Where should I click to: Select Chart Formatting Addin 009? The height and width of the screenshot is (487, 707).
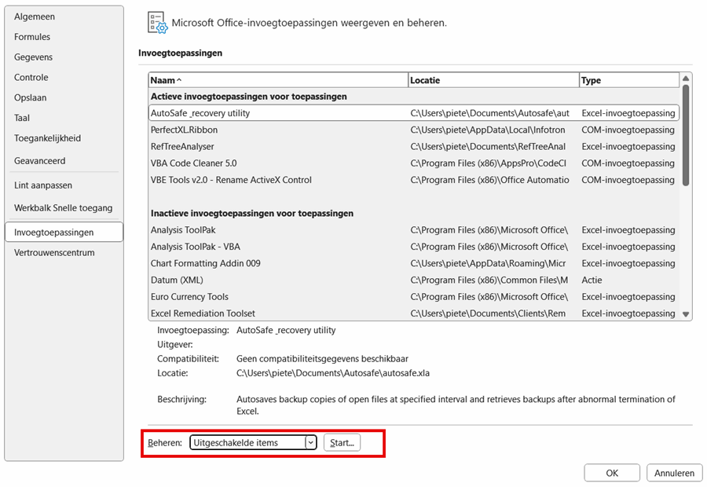[413, 263]
